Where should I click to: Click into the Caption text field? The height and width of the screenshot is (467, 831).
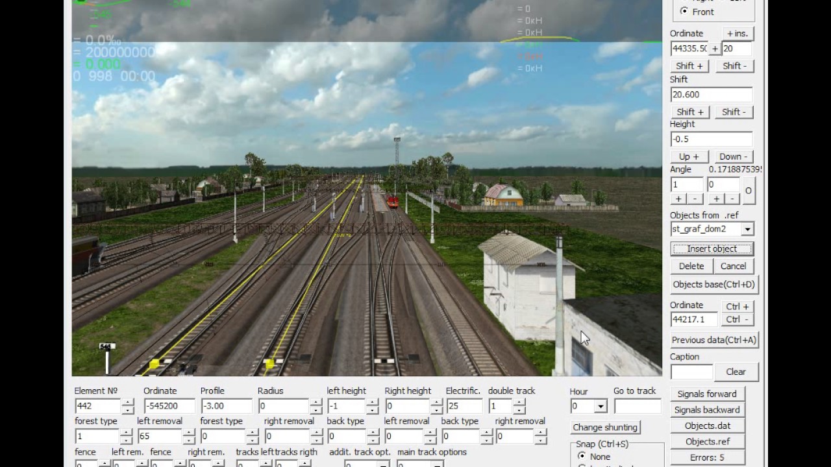pos(691,372)
